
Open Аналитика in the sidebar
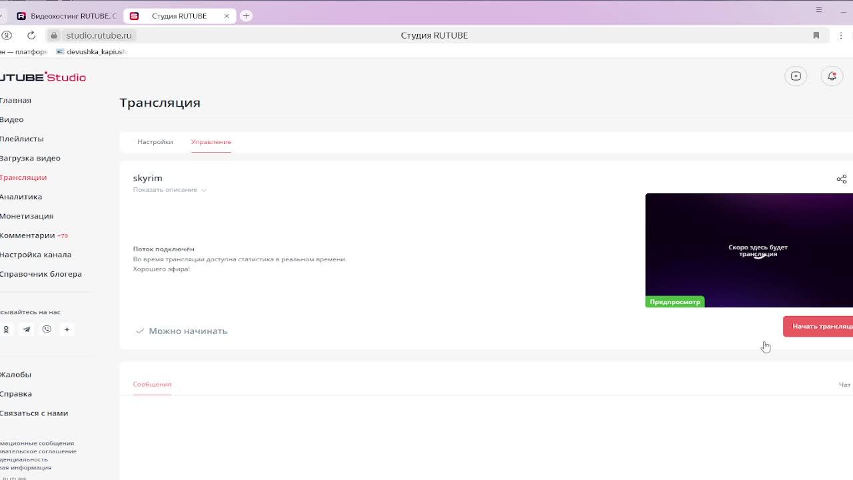tap(21, 197)
